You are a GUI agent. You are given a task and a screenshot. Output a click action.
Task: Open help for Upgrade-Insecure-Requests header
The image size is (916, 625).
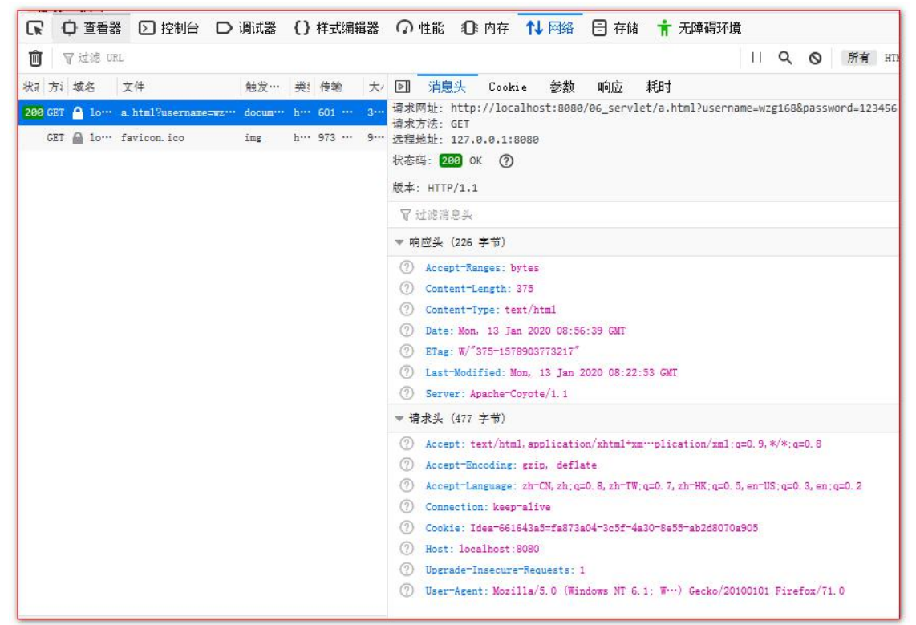(x=407, y=570)
